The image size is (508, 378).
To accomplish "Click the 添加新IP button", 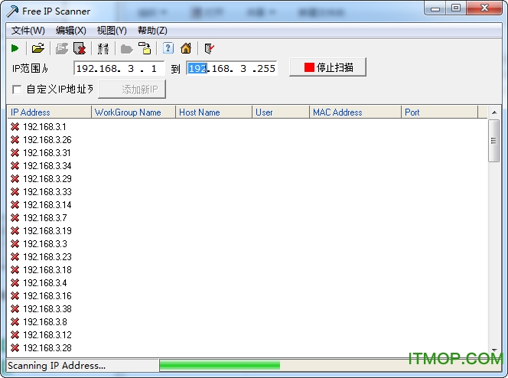I will (x=132, y=90).
